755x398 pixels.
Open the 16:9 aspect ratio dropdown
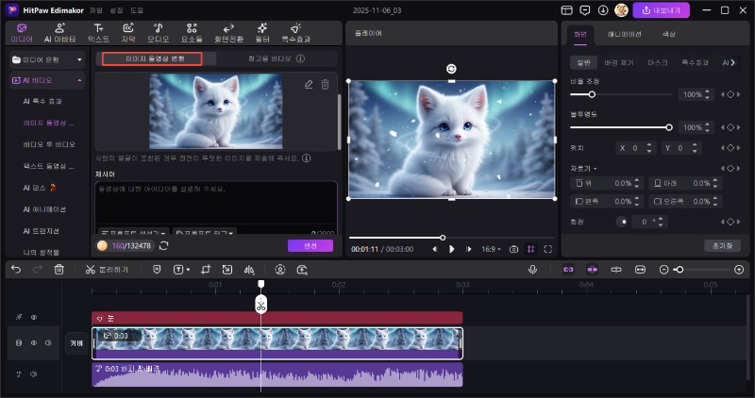pyautogui.click(x=491, y=249)
